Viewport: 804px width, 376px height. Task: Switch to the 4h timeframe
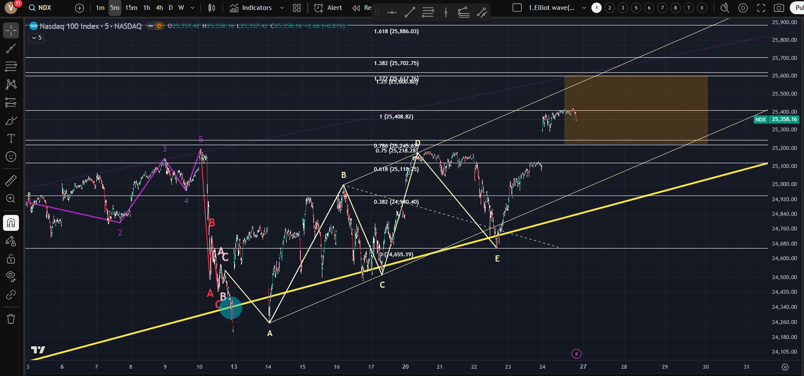coord(159,8)
